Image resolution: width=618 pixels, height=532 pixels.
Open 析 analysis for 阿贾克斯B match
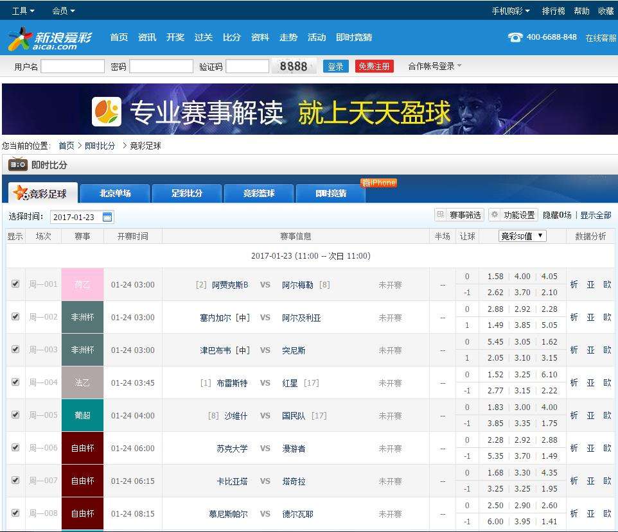[x=574, y=284]
